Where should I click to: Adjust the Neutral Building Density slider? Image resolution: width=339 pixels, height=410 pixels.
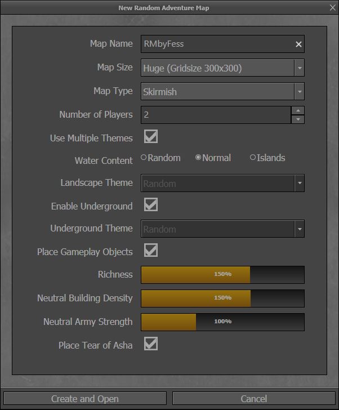point(222,298)
